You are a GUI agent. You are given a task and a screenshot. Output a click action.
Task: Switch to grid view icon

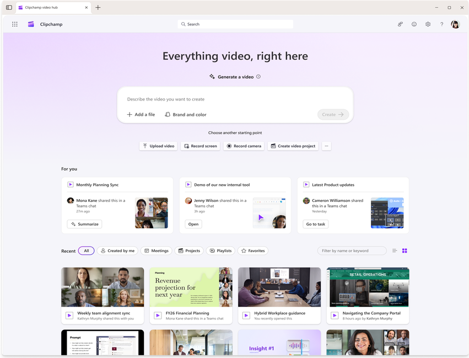[405, 250]
